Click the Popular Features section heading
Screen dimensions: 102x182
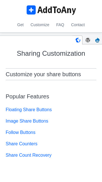27,96
